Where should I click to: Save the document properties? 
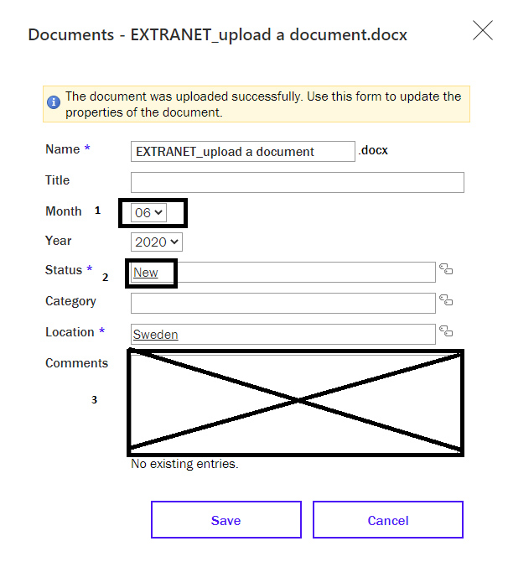pos(226,520)
